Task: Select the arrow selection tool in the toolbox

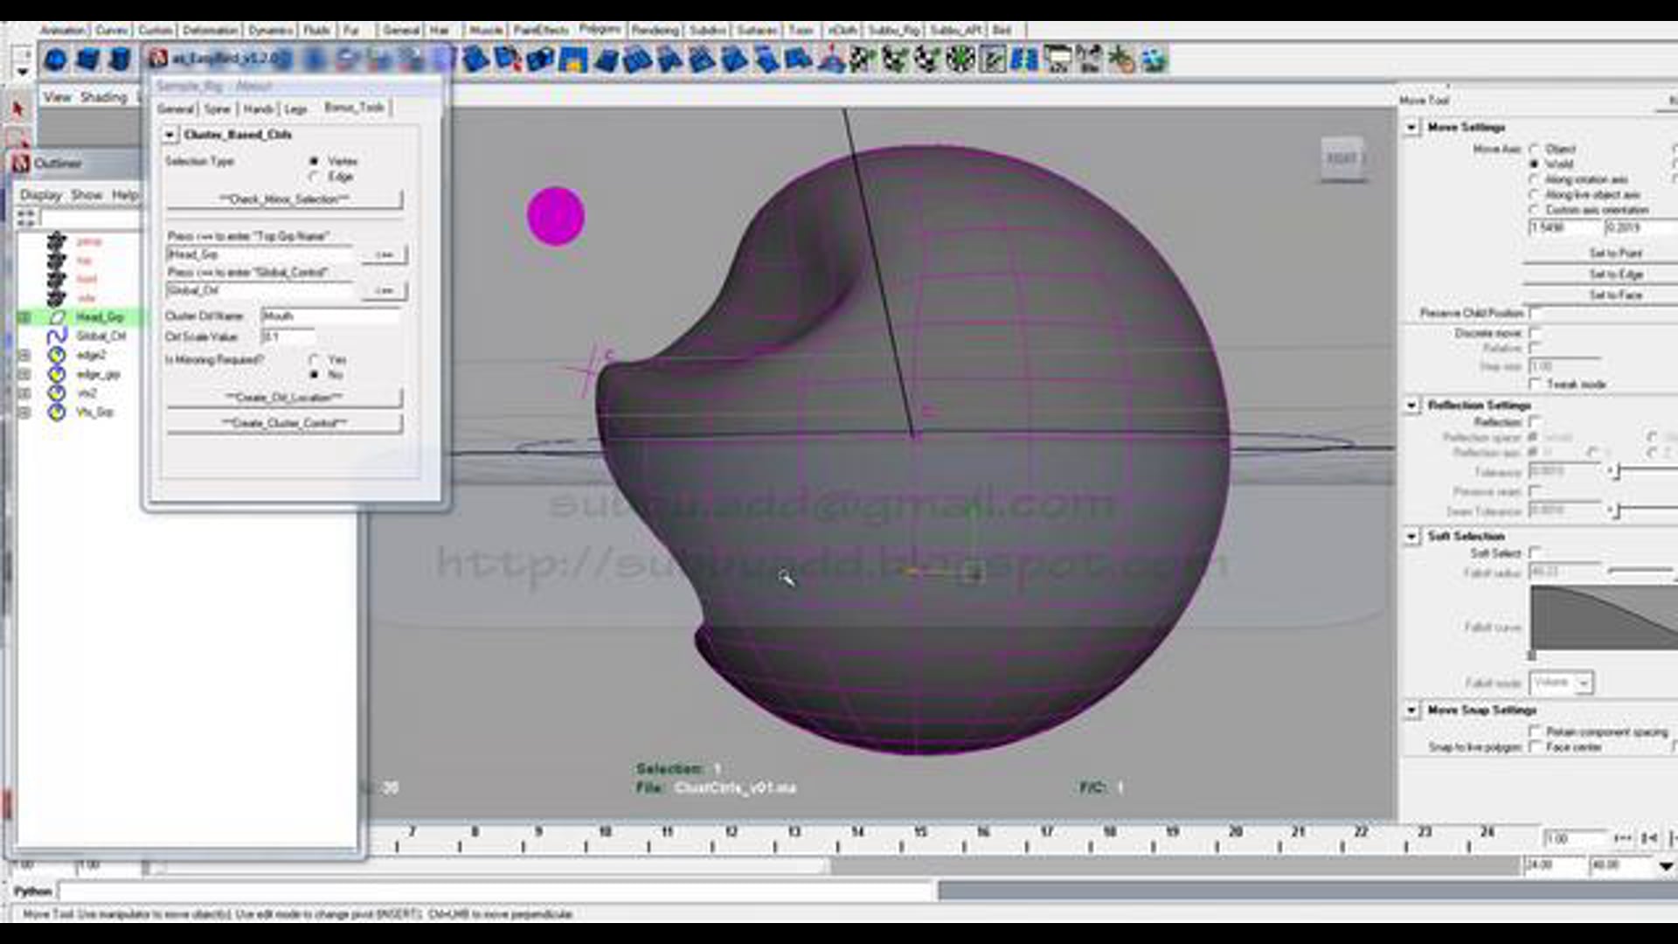Action: 18,109
